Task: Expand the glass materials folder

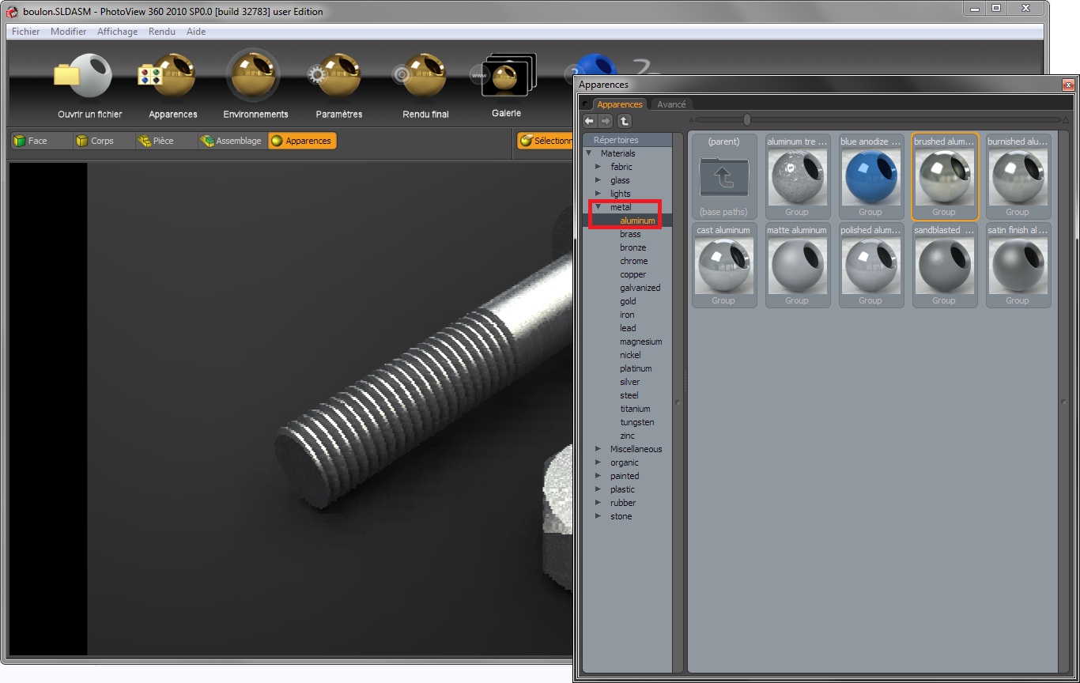Action: point(599,180)
